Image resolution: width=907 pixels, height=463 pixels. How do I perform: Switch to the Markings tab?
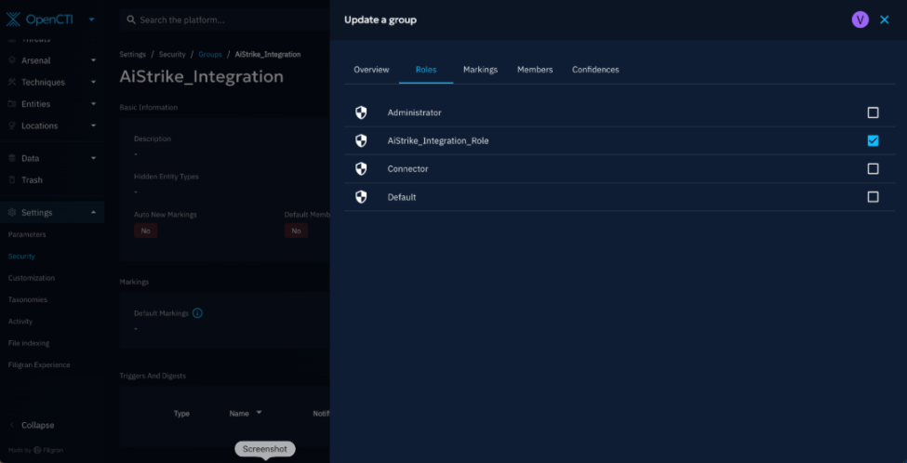pyautogui.click(x=480, y=70)
